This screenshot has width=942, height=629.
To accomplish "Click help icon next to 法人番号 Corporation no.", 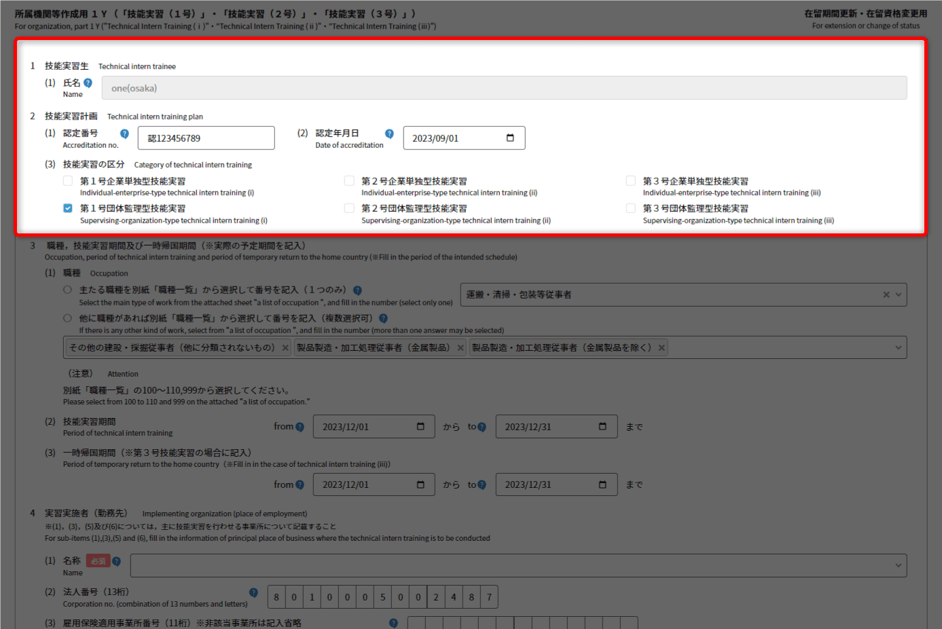I will click(x=253, y=592).
